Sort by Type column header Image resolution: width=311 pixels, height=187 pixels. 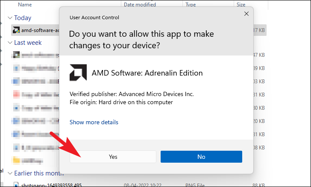click(x=191, y=5)
